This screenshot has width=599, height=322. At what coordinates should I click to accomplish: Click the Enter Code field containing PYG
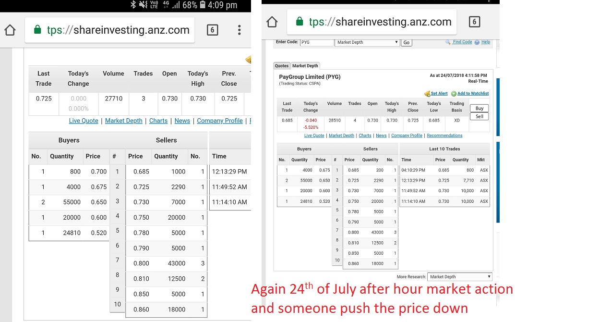coord(317,42)
